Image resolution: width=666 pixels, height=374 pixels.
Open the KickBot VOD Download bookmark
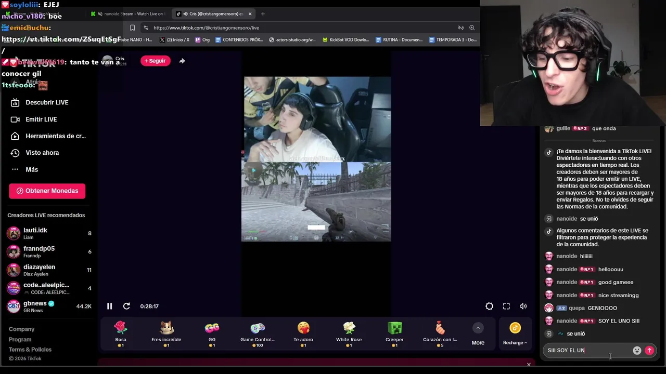tap(346, 39)
